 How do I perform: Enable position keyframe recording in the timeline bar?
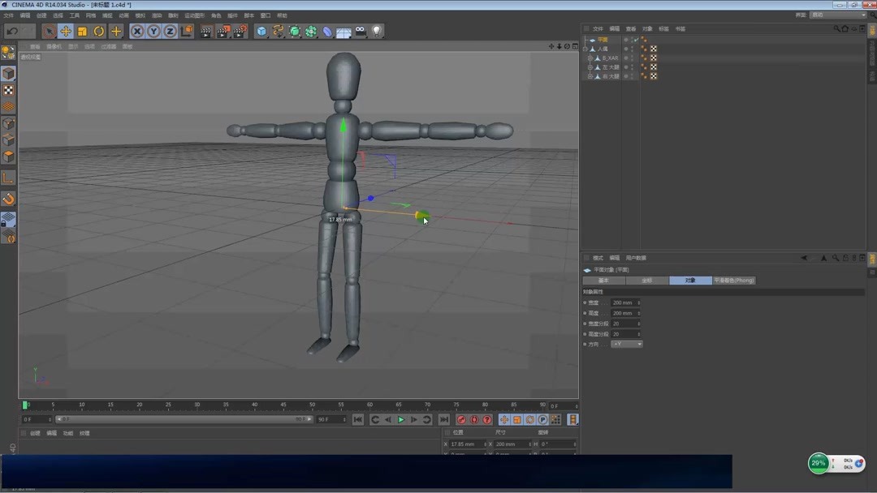click(x=504, y=419)
